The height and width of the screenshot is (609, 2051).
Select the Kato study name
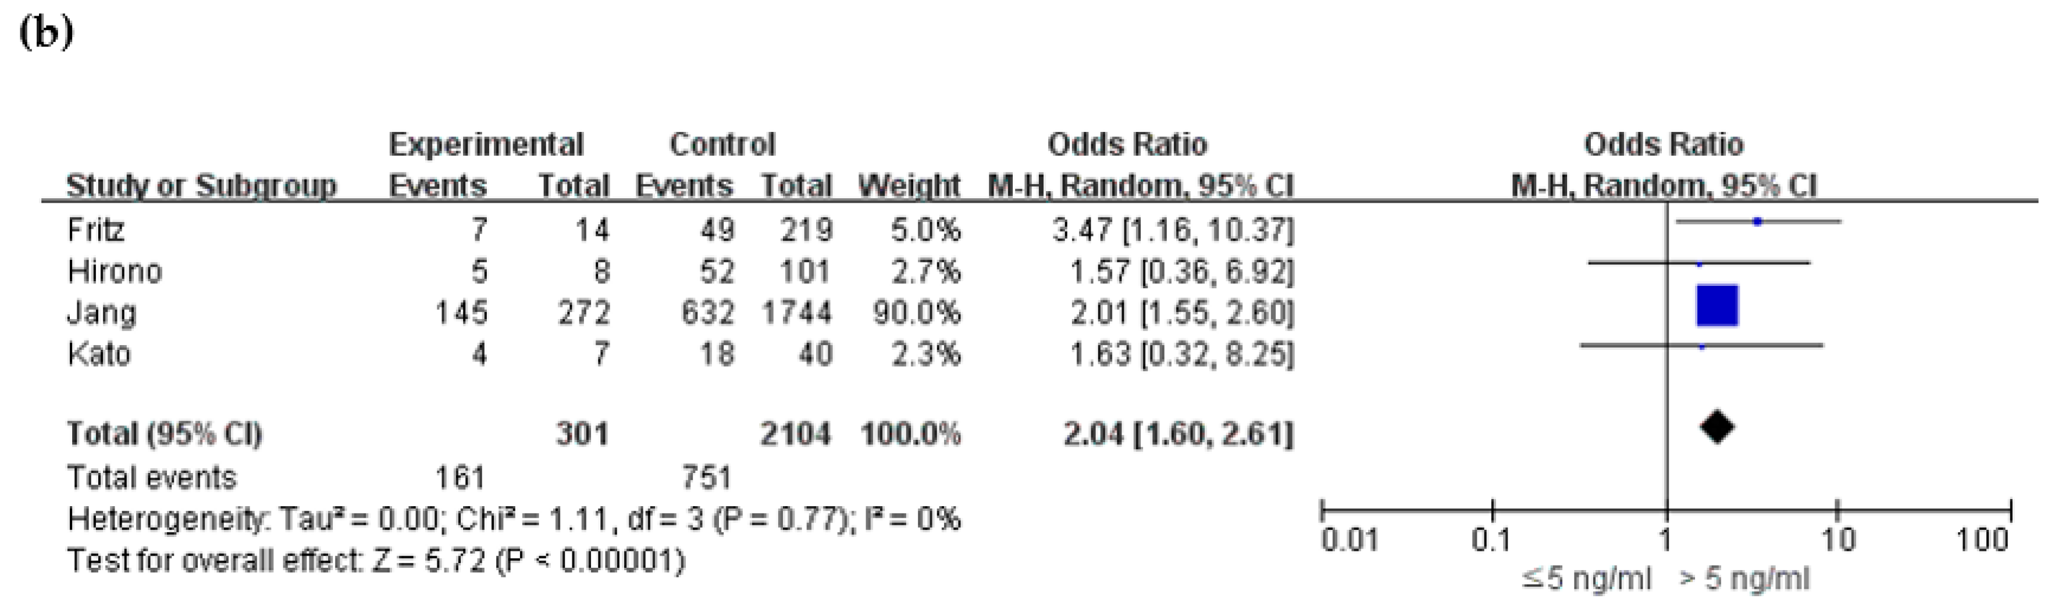pyautogui.click(x=99, y=354)
